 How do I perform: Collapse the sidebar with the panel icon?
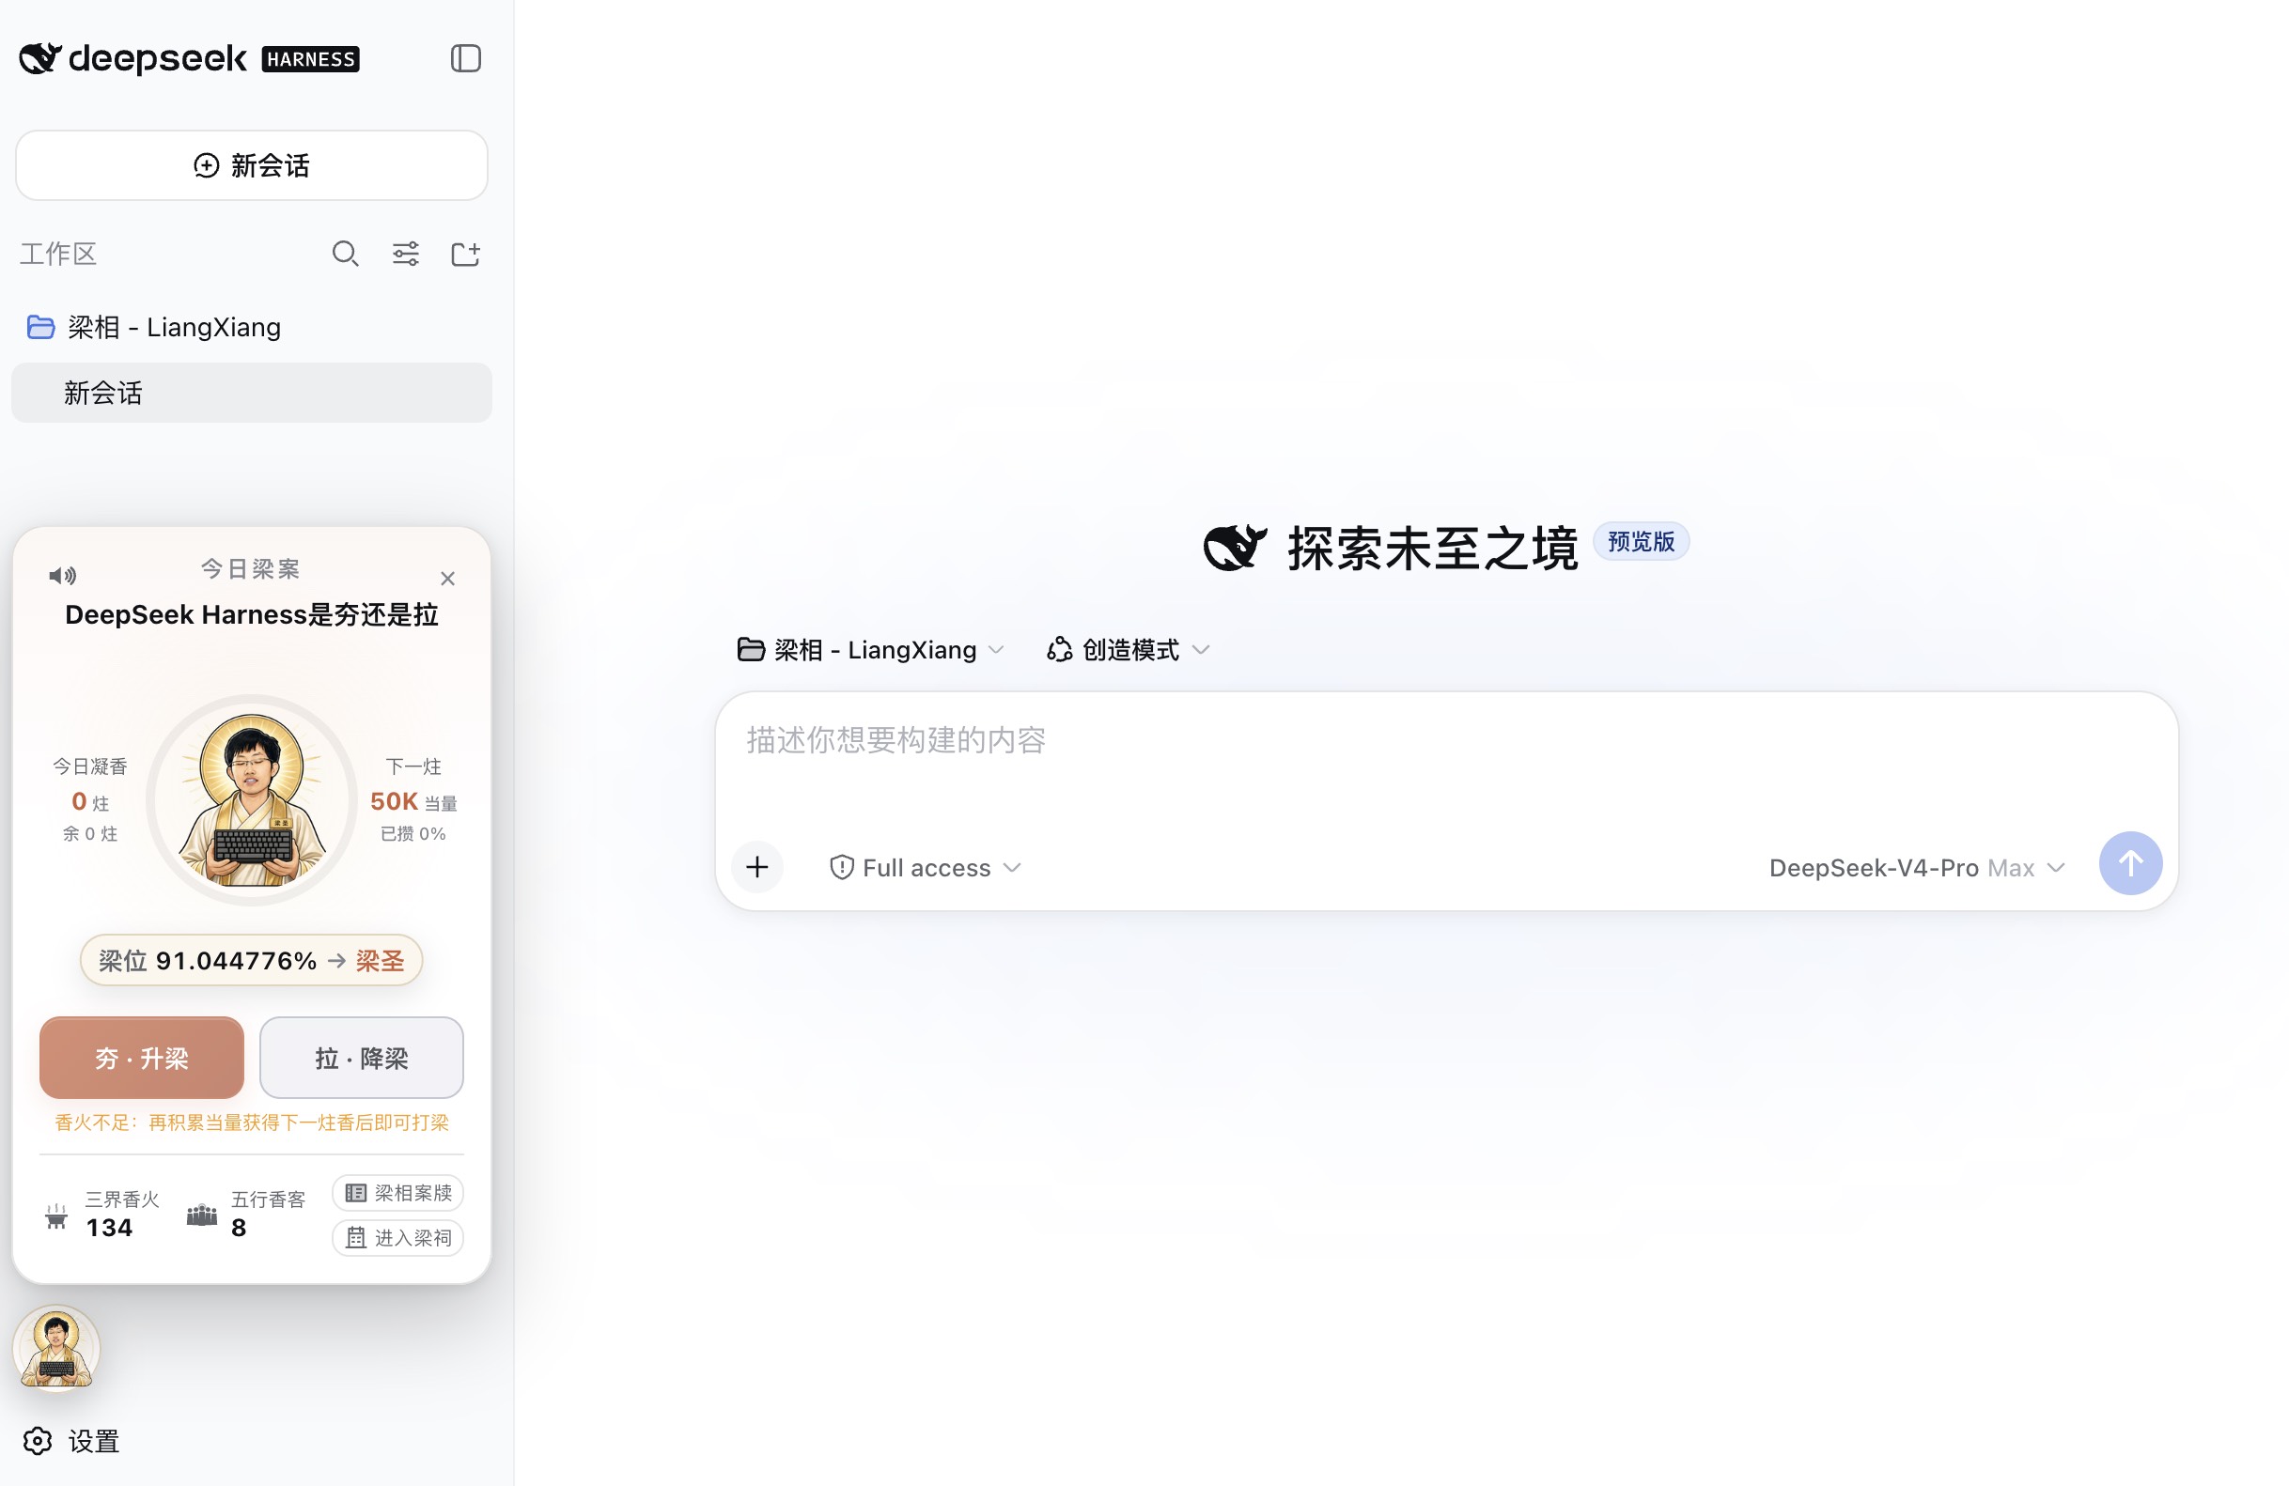465,58
